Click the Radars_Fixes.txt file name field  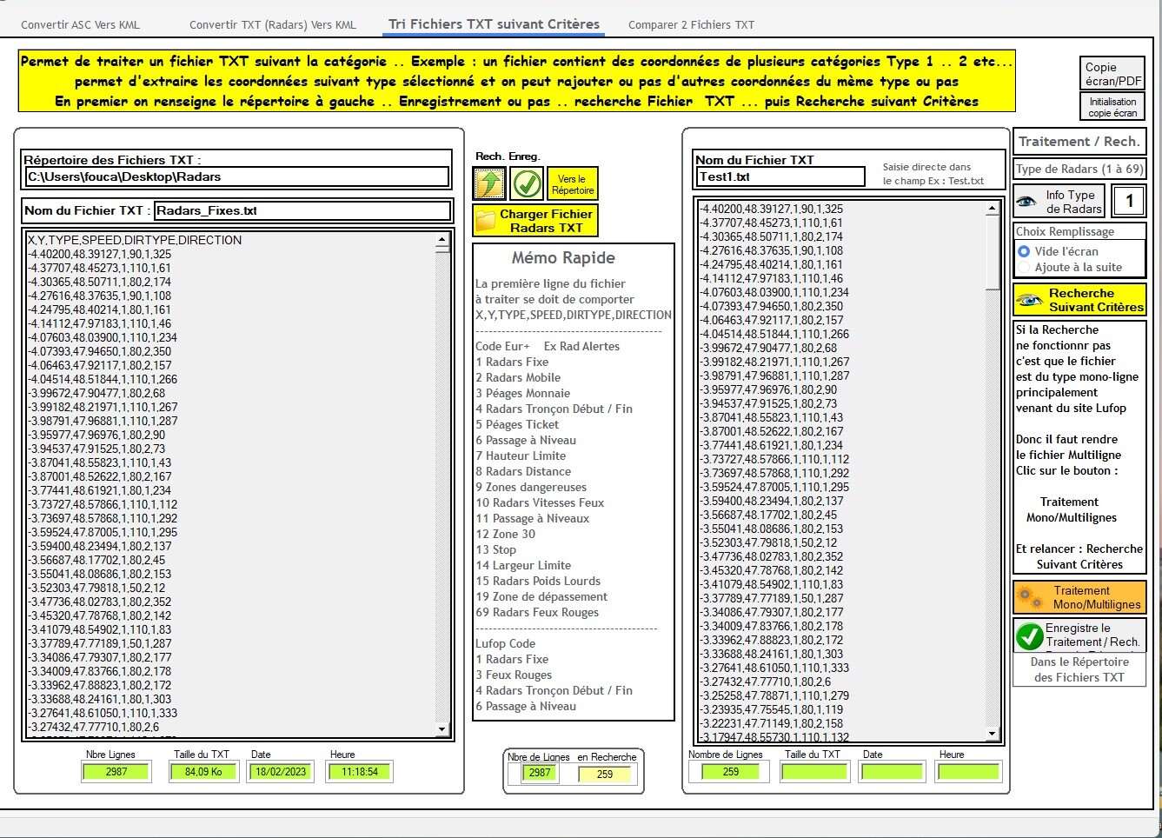click(x=302, y=210)
